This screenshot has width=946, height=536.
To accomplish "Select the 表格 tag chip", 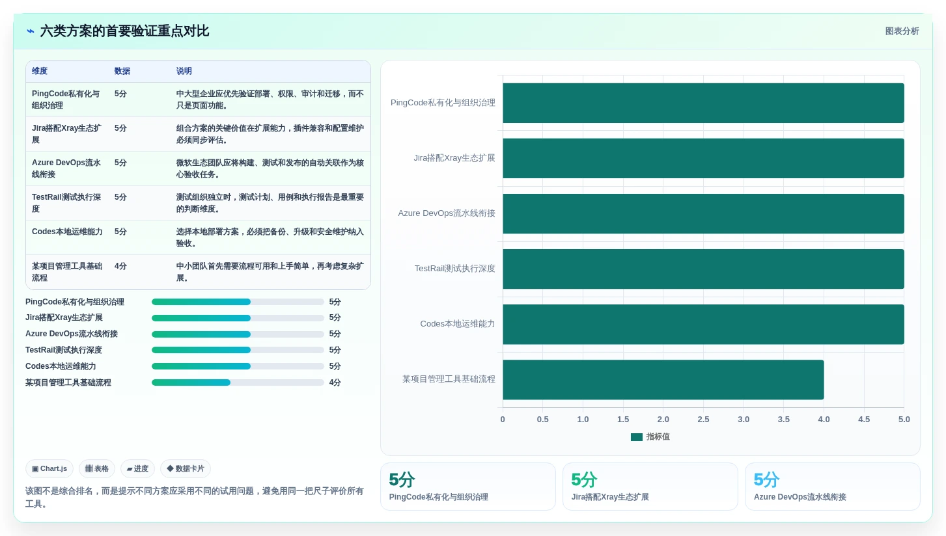I will pos(97,469).
